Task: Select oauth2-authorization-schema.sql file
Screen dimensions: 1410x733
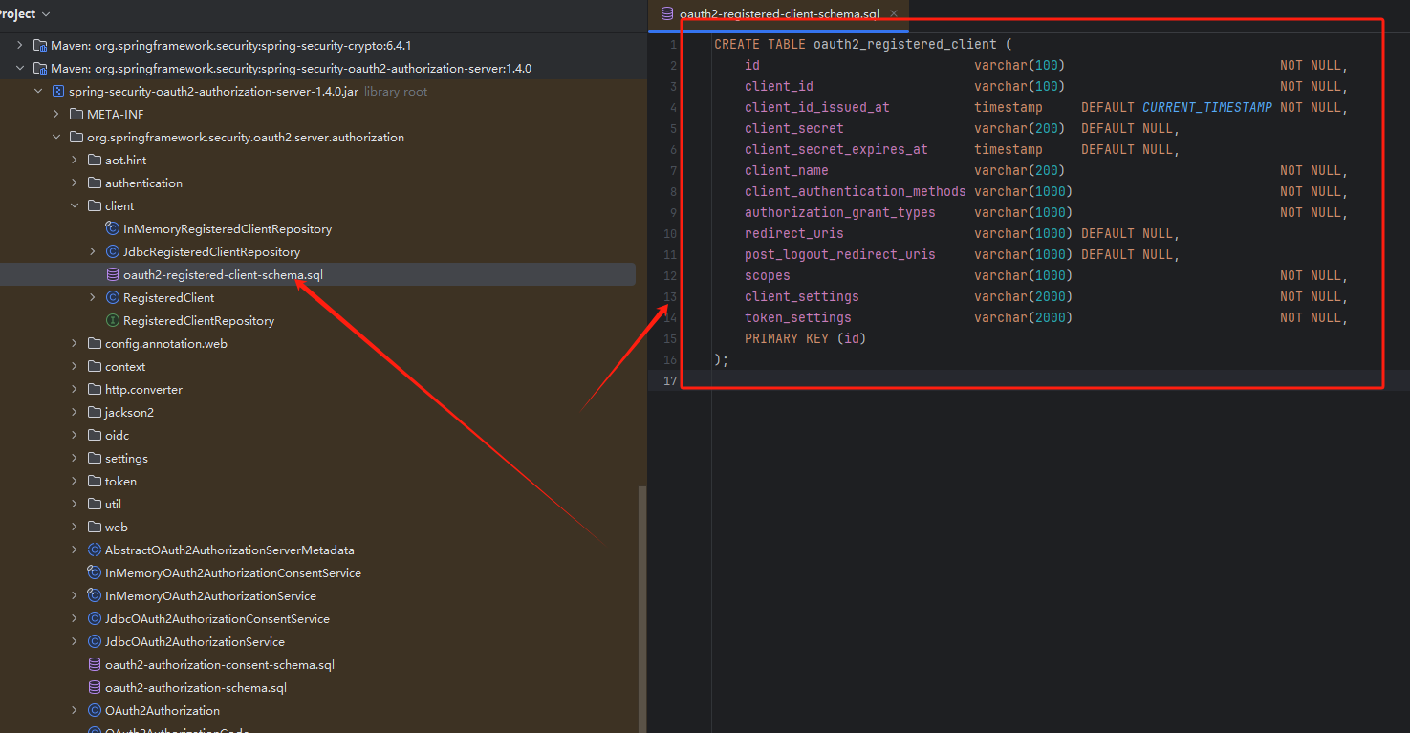Action: [196, 687]
